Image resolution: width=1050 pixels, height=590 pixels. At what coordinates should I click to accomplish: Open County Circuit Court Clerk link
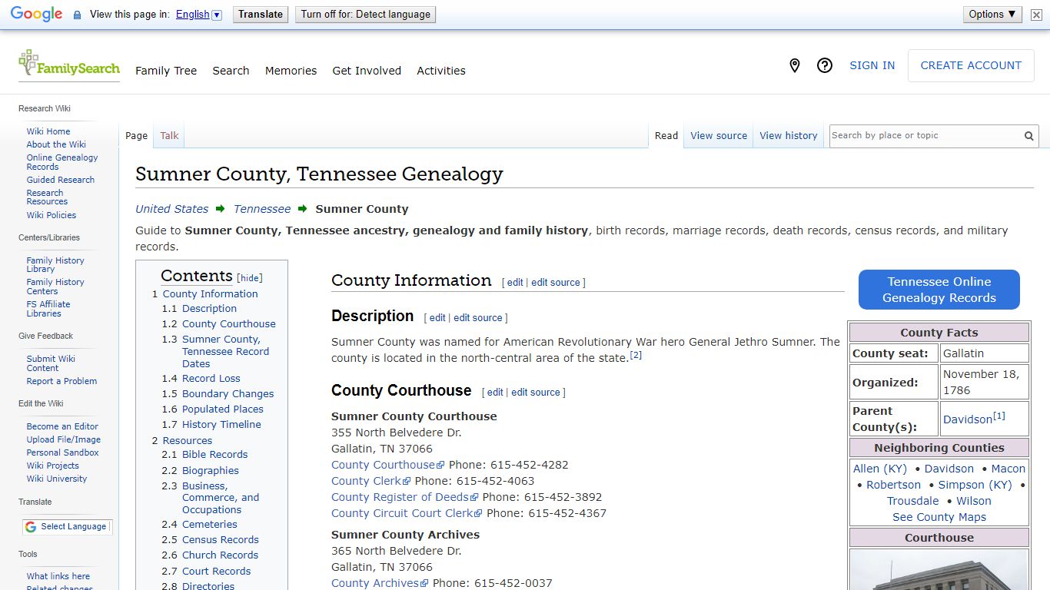click(407, 513)
